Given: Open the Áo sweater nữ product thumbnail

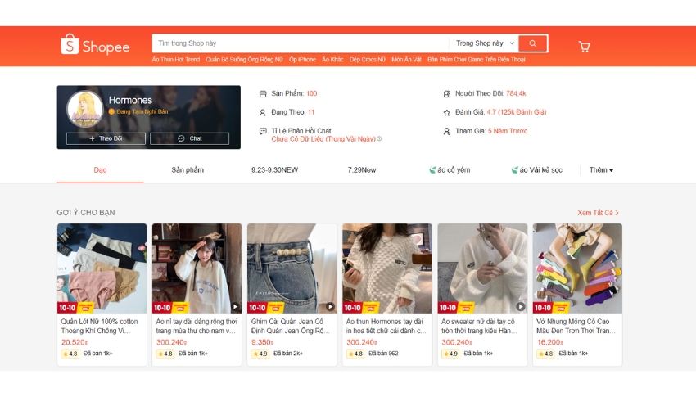Looking at the screenshot, I should [x=482, y=268].
